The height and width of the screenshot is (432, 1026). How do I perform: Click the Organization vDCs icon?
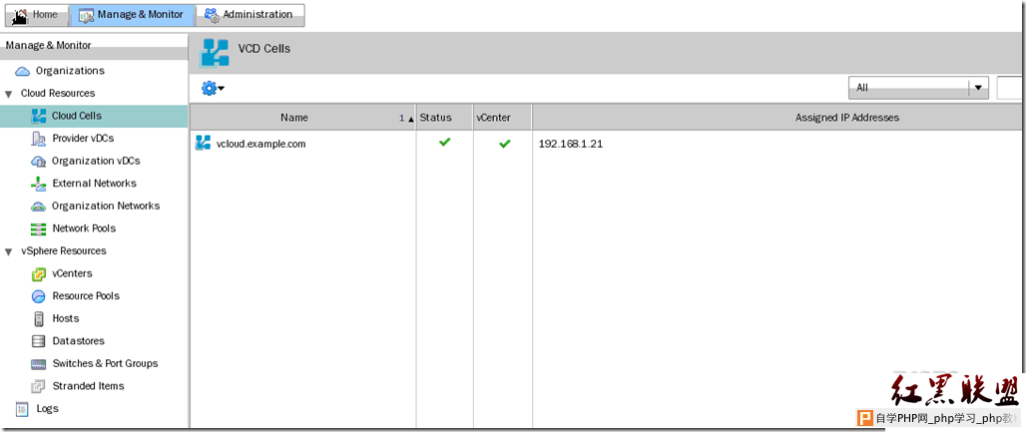point(39,161)
